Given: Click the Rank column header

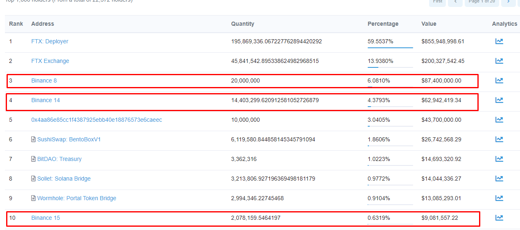Looking at the screenshot, I should (16, 24).
